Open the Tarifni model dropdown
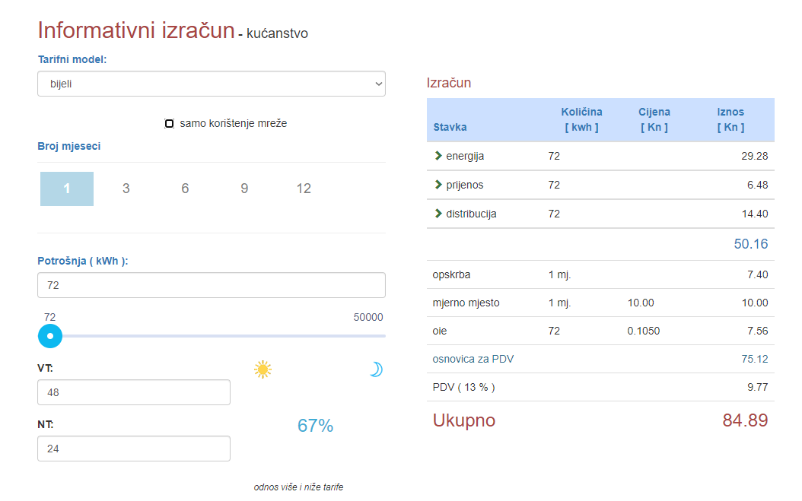The height and width of the screenshot is (501, 802). pyautogui.click(x=212, y=84)
